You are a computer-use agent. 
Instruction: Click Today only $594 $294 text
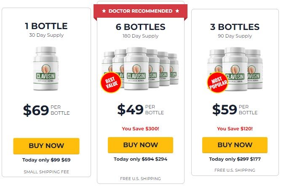point(141,159)
